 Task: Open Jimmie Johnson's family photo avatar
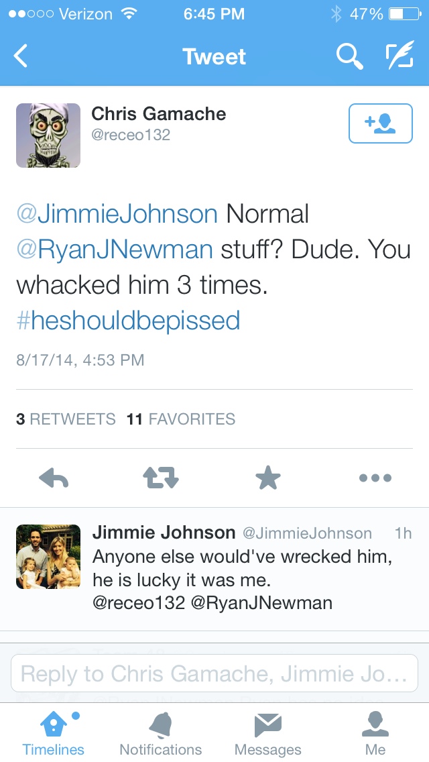tap(48, 556)
